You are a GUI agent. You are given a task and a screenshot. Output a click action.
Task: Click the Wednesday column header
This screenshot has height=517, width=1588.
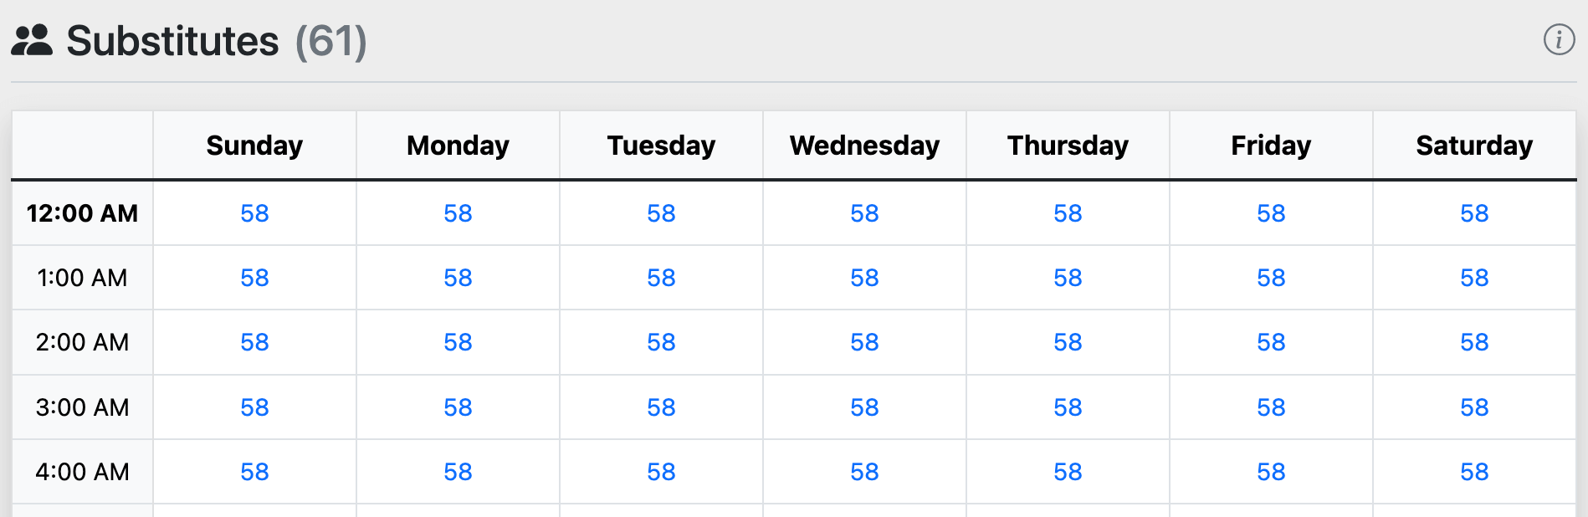[864, 146]
